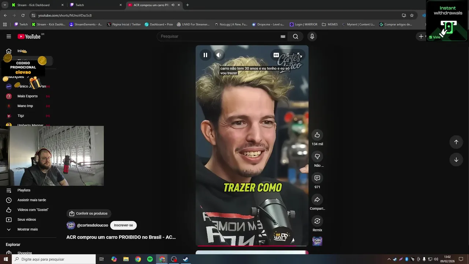469x264 pixels.
Task: Open File Explorer from the taskbar
Action: tap(126, 259)
